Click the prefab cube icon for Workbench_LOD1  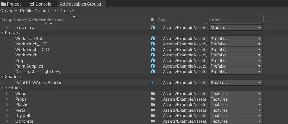pyautogui.click(x=152, y=44)
